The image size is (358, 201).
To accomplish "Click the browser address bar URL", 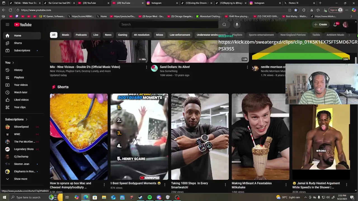I will (36, 10).
